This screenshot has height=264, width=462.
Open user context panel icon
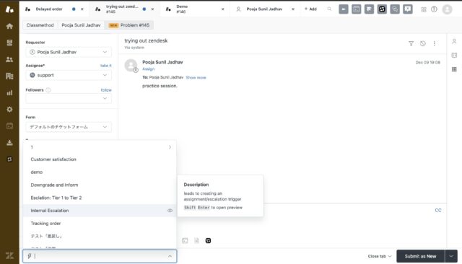click(x=454, y=42)
